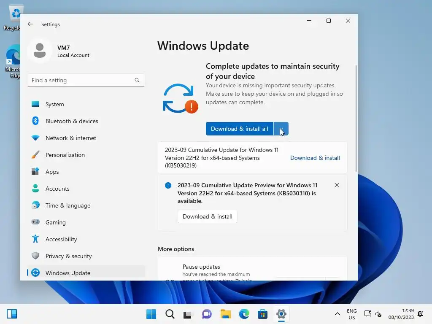The height and width of the screenshot is (324, 432).
Task: Open the Accounts settings page
Action: 86,189
